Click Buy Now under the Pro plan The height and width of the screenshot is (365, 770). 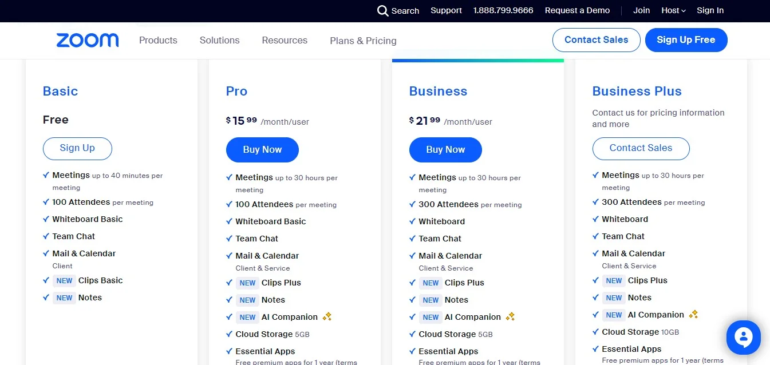(262, 149)
